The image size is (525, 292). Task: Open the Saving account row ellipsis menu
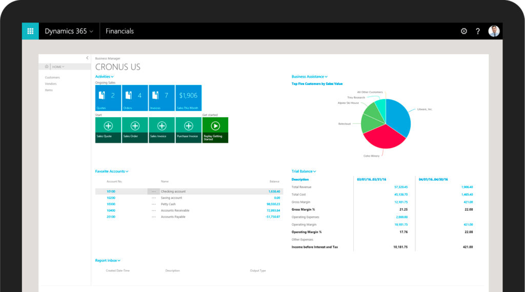click(153, 198)
